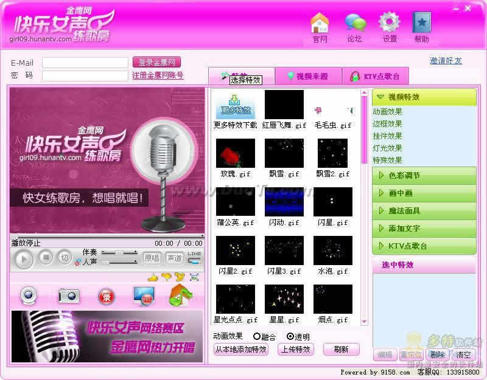487x380 pixels.
Task: Select the 透明 radio button
Action: [290, 336]
